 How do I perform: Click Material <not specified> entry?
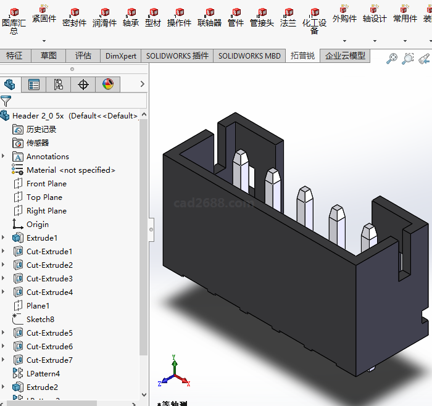(70, 170)
